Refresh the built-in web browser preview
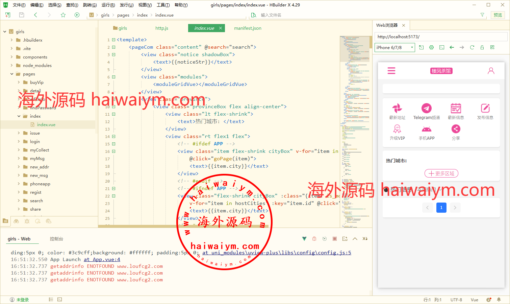The image size is (510, 304). (472, 47)
